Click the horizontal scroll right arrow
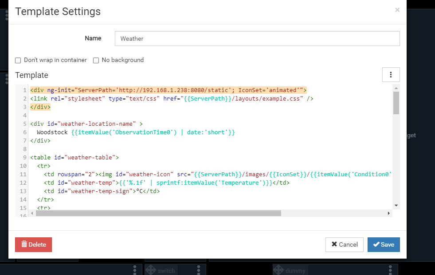The width and height of the screenshot is (435, 275). click(x=389, y=213)
